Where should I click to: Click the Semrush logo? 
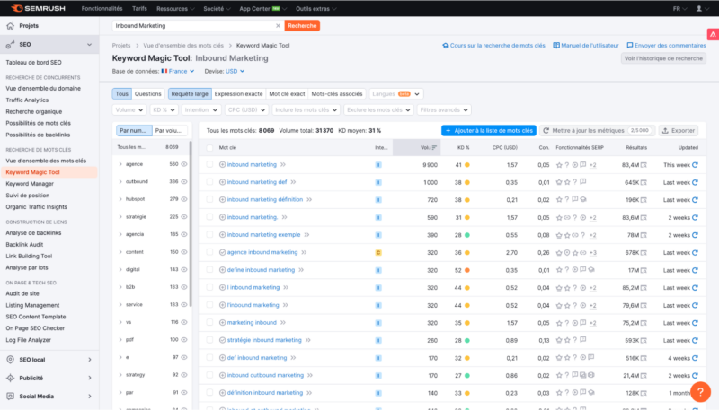coord(38,8)
